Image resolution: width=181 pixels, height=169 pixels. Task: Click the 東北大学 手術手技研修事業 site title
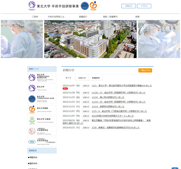tap(58, 6)
